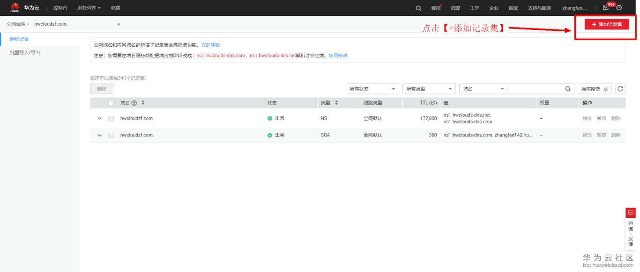Click the clock icon in top bar
Screen dimensions: 640x272
(619, 8)
